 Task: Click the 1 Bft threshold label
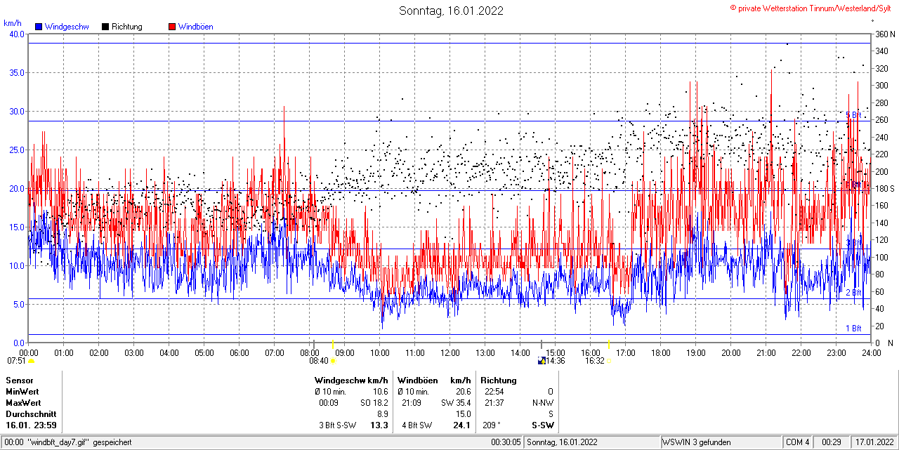pos(853,329)
